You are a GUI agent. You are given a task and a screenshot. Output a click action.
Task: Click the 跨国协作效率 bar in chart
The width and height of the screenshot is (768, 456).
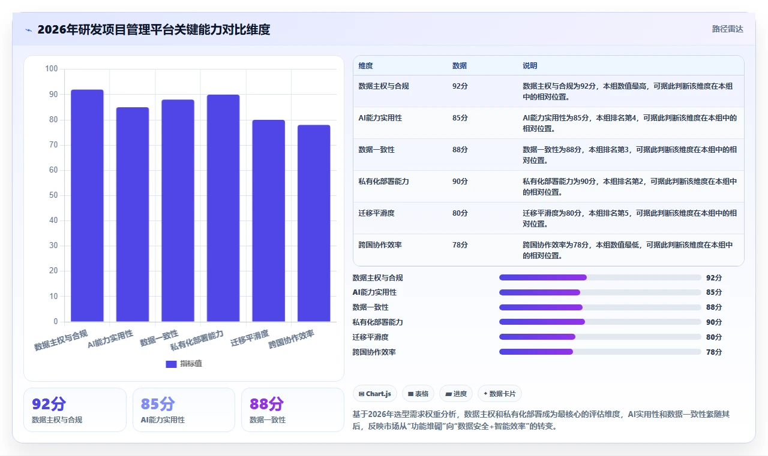tap(314, 223)
